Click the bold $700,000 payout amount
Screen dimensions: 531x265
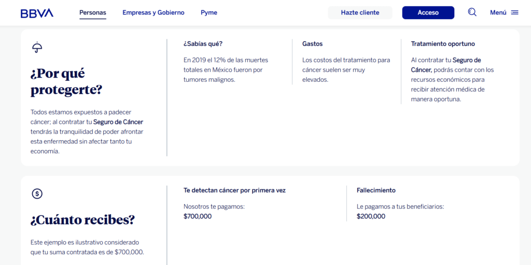pos(198,216)
